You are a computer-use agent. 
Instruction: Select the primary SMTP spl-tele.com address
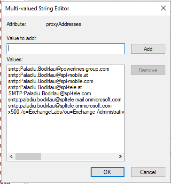[49, 93]
